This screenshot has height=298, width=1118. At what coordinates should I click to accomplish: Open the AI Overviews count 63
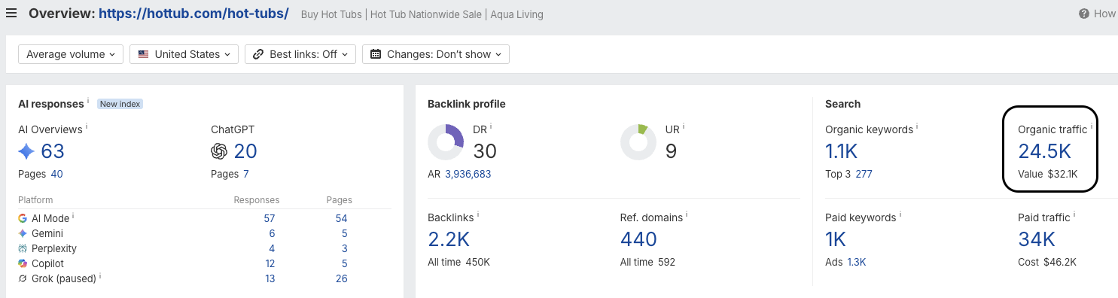pyautogui.click(x=53, y=151)
